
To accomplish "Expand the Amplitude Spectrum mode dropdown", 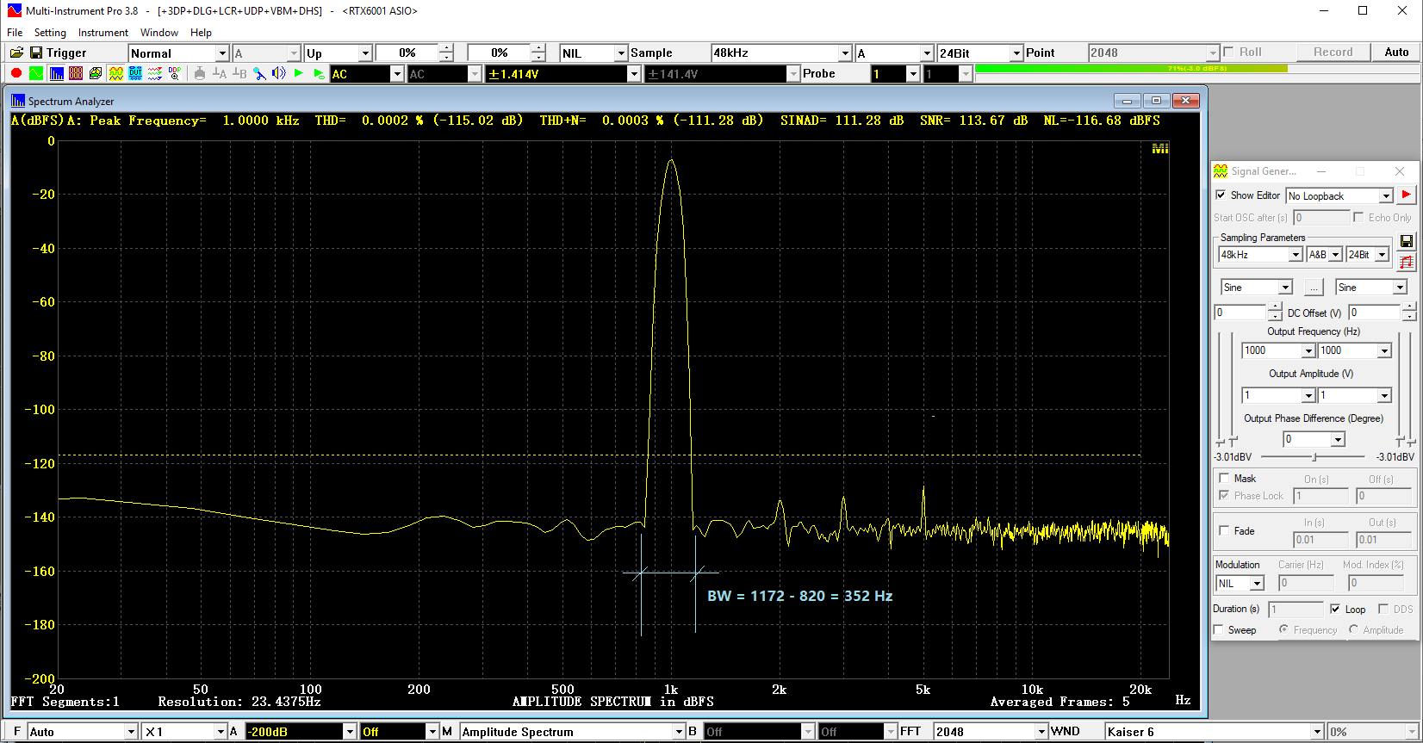I will (678, 732).
